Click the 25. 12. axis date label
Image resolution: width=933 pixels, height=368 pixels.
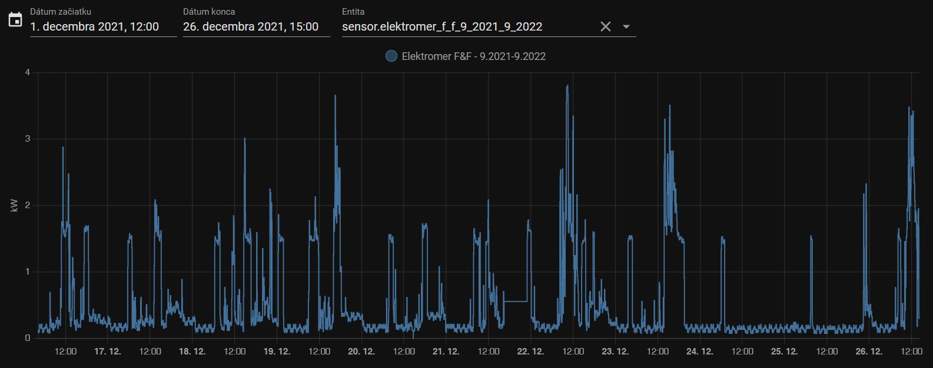coord(785,352)
